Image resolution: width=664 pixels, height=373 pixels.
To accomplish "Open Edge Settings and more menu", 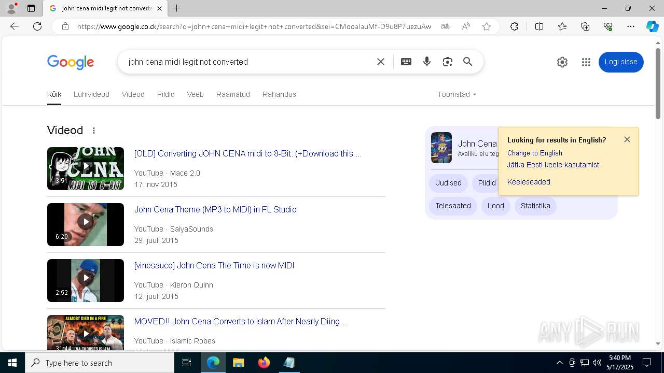I will click(631, 26).
